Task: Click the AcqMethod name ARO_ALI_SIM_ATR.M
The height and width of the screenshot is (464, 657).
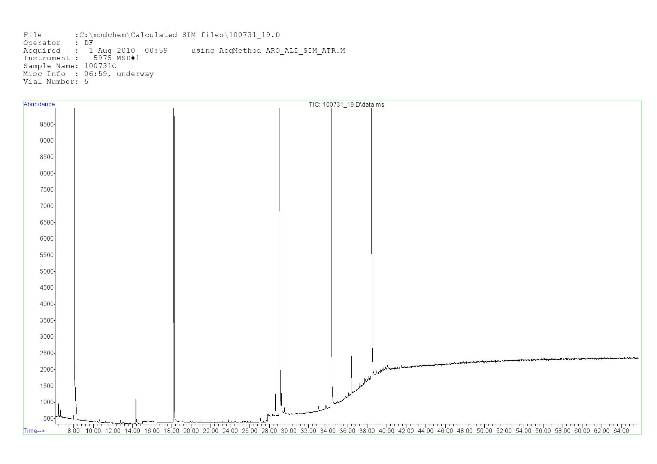Action: (x=305, y=51)
